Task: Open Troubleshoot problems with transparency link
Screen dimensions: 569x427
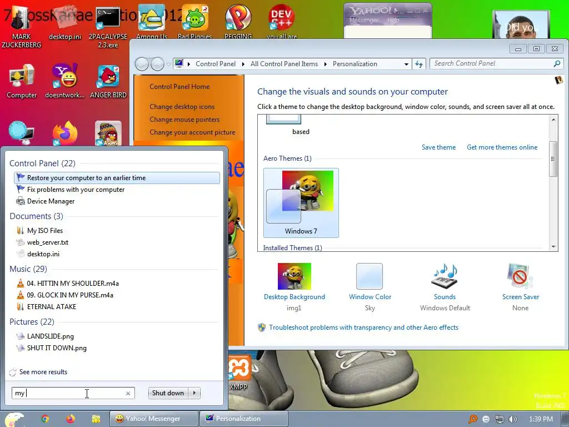Action: tap(363, 327)
